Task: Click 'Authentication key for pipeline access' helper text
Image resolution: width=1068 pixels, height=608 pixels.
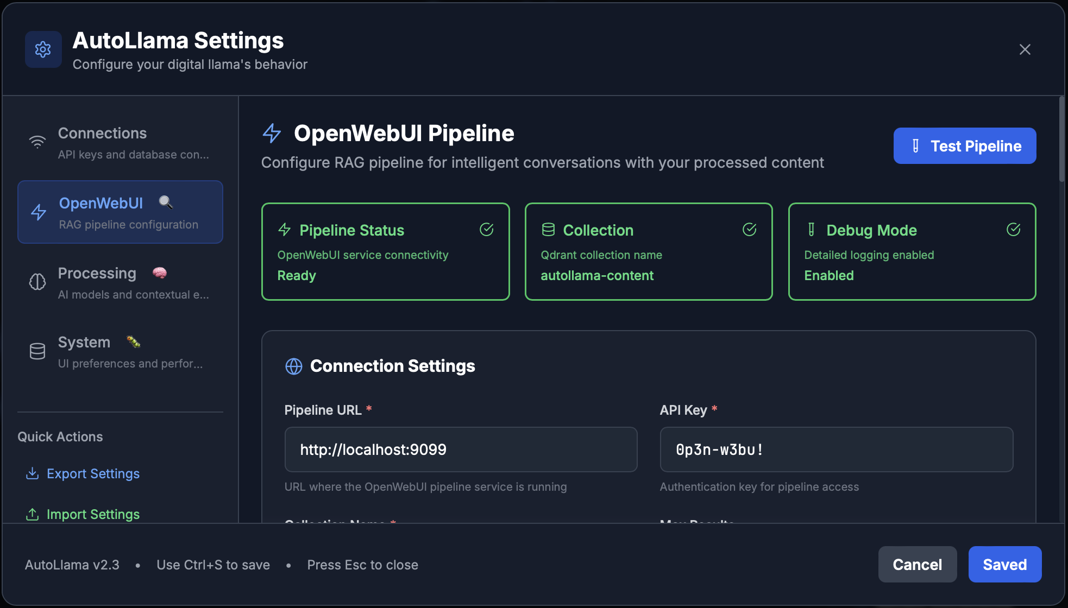Action: pyautogui.click(x=759, y=486)
